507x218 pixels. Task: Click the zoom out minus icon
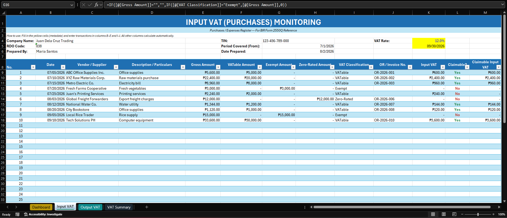click(462, 214)
